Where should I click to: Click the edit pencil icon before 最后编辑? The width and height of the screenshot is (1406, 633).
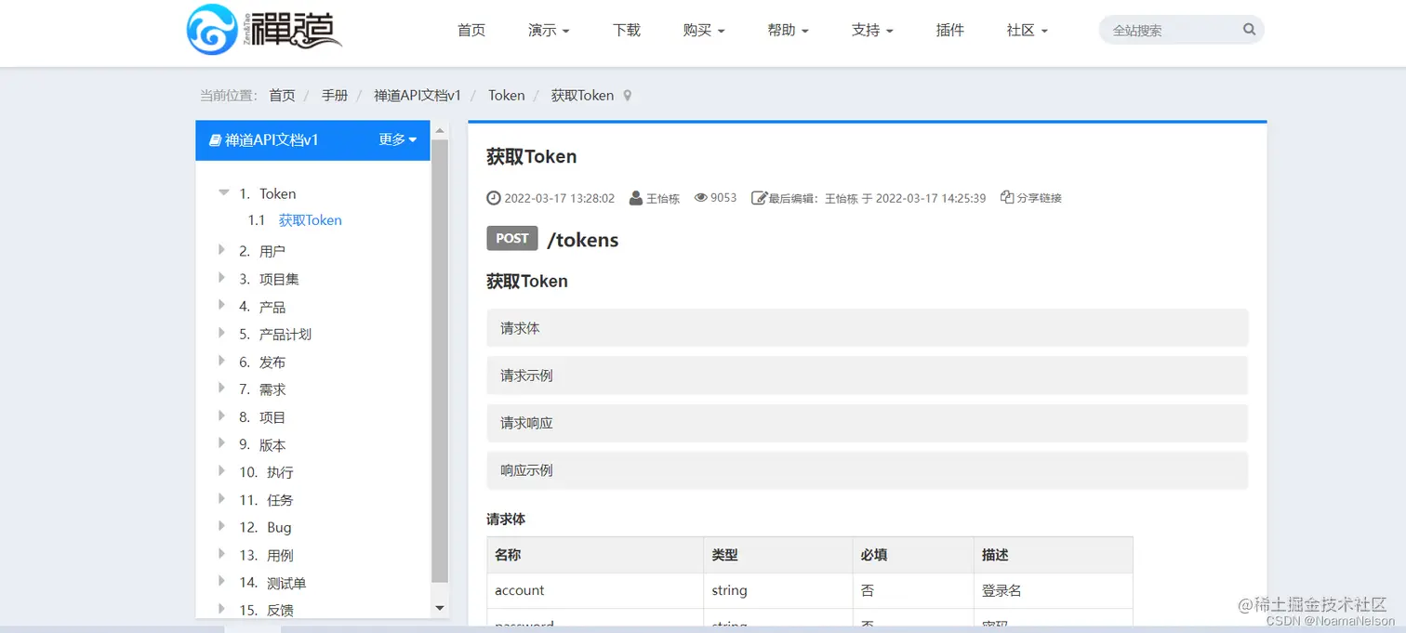pos(757,197)
